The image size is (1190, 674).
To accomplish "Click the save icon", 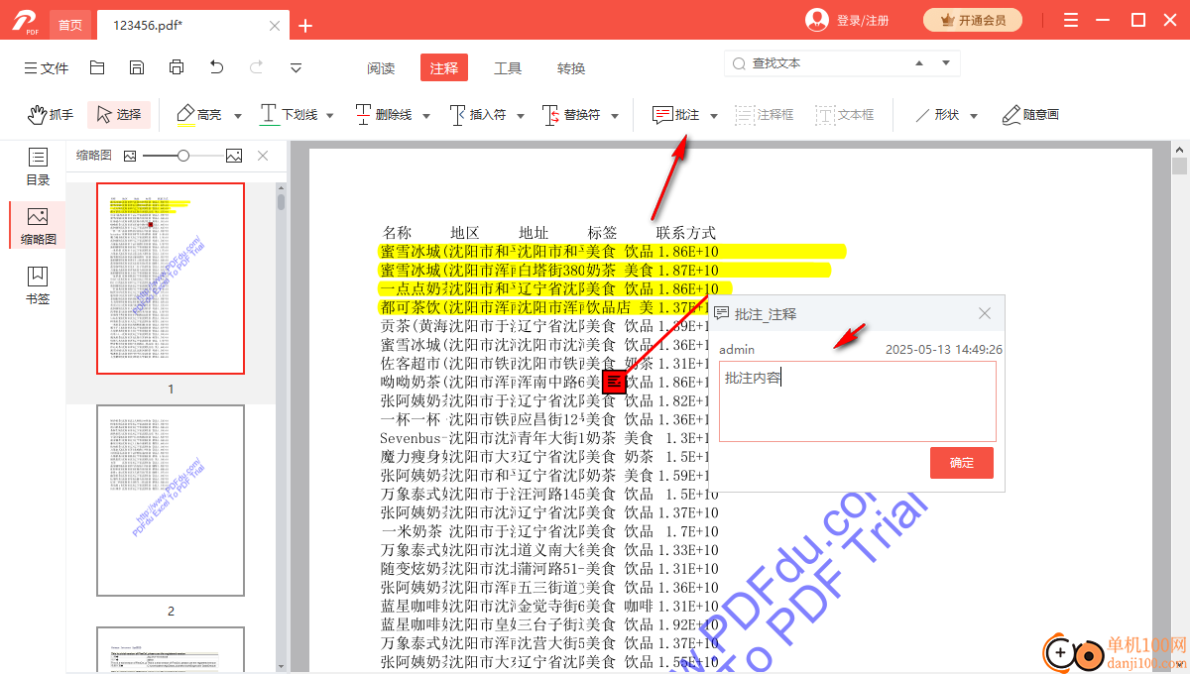I will (137, 67).
